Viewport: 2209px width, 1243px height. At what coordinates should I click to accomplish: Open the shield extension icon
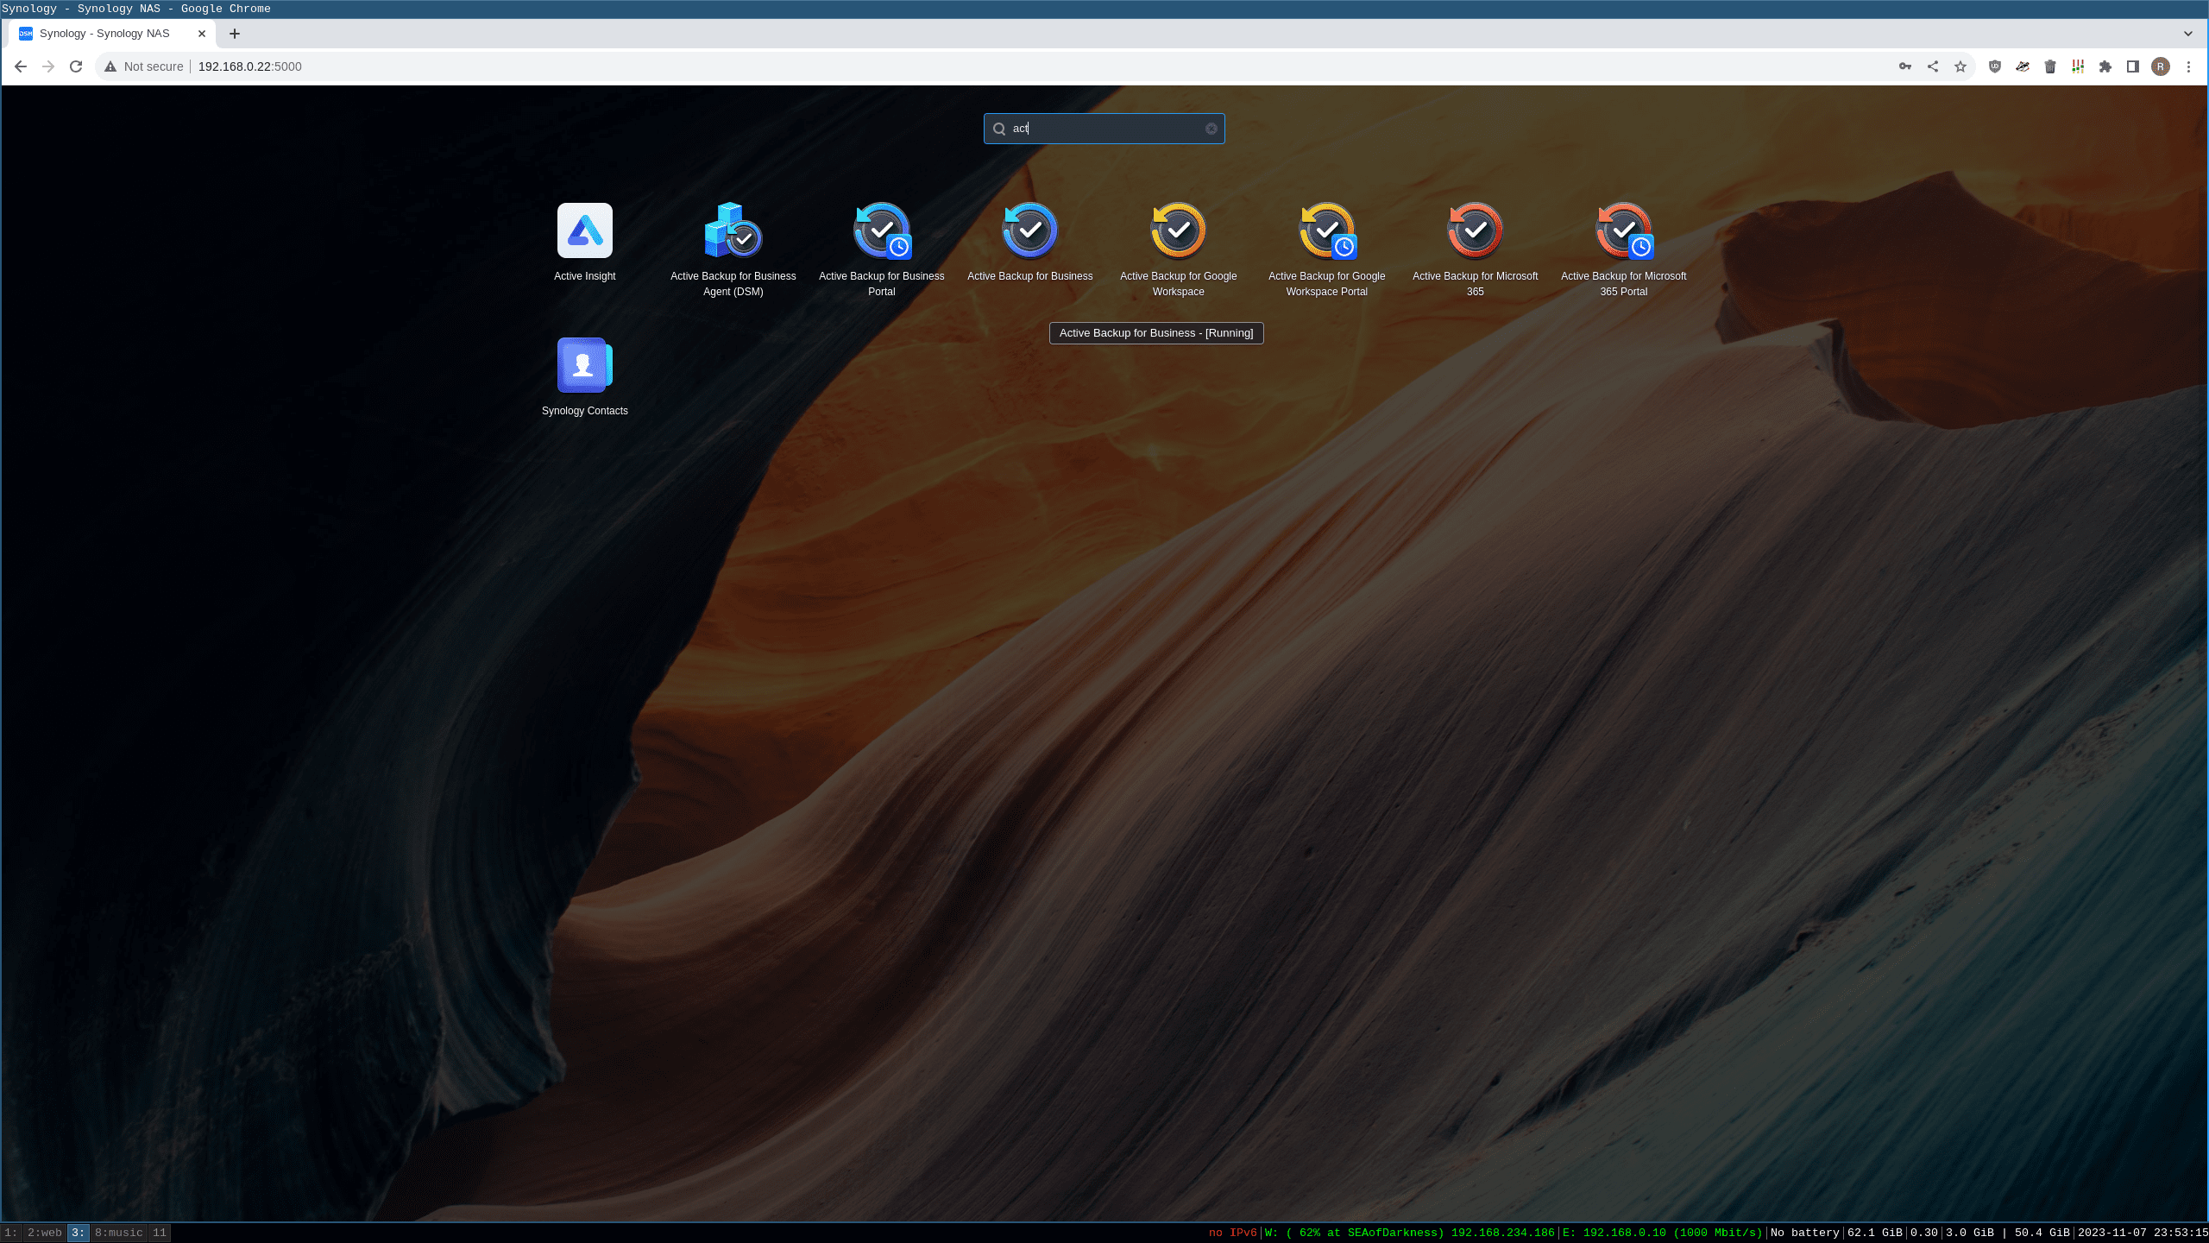(1995, 66)
